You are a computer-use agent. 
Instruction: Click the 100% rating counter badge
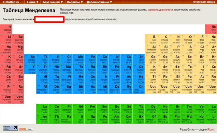pyautogui.click(x=26, y=129)
